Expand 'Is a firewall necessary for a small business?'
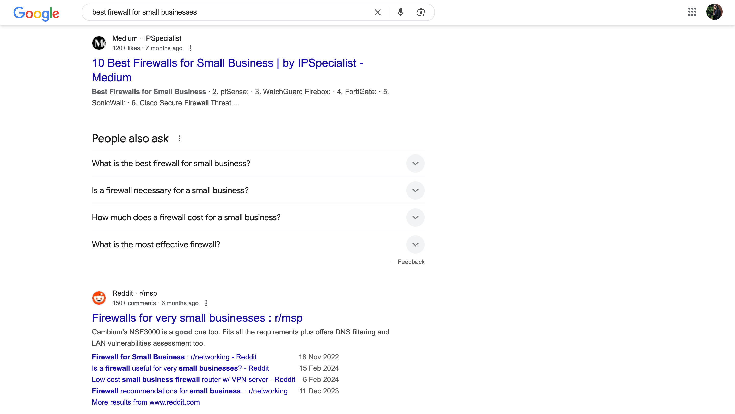Image resolution: width=735 pixels, height=414 pixels. point(415,190)
